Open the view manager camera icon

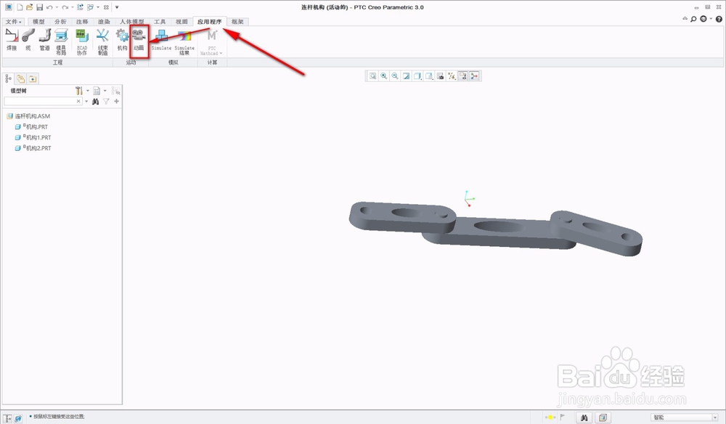(x=441, y=76)
